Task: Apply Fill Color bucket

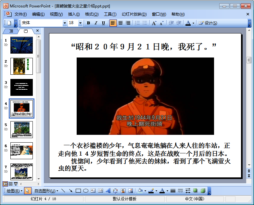Action: tap(140, 191)
